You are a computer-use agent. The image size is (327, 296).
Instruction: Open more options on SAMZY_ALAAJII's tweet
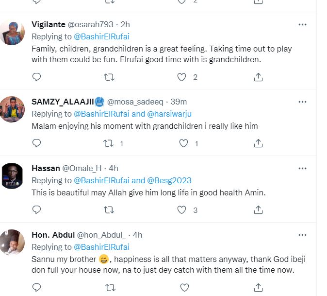tap(302, 102)
